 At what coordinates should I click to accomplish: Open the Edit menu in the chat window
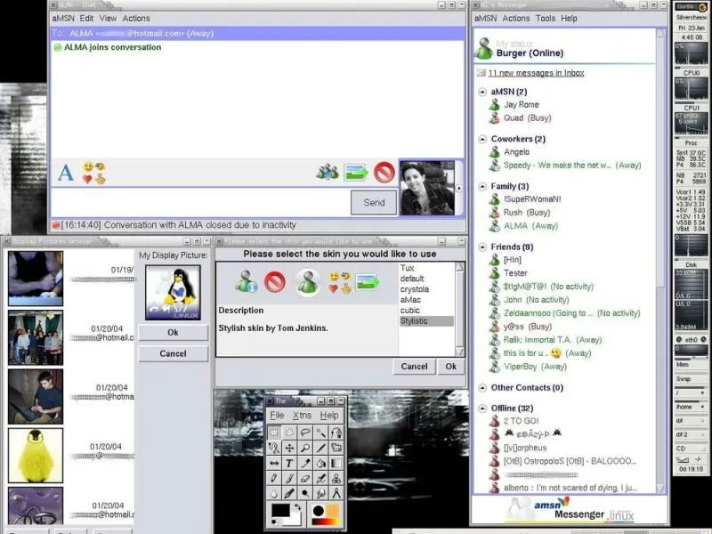pyautogui.click(x=86, y=18)
